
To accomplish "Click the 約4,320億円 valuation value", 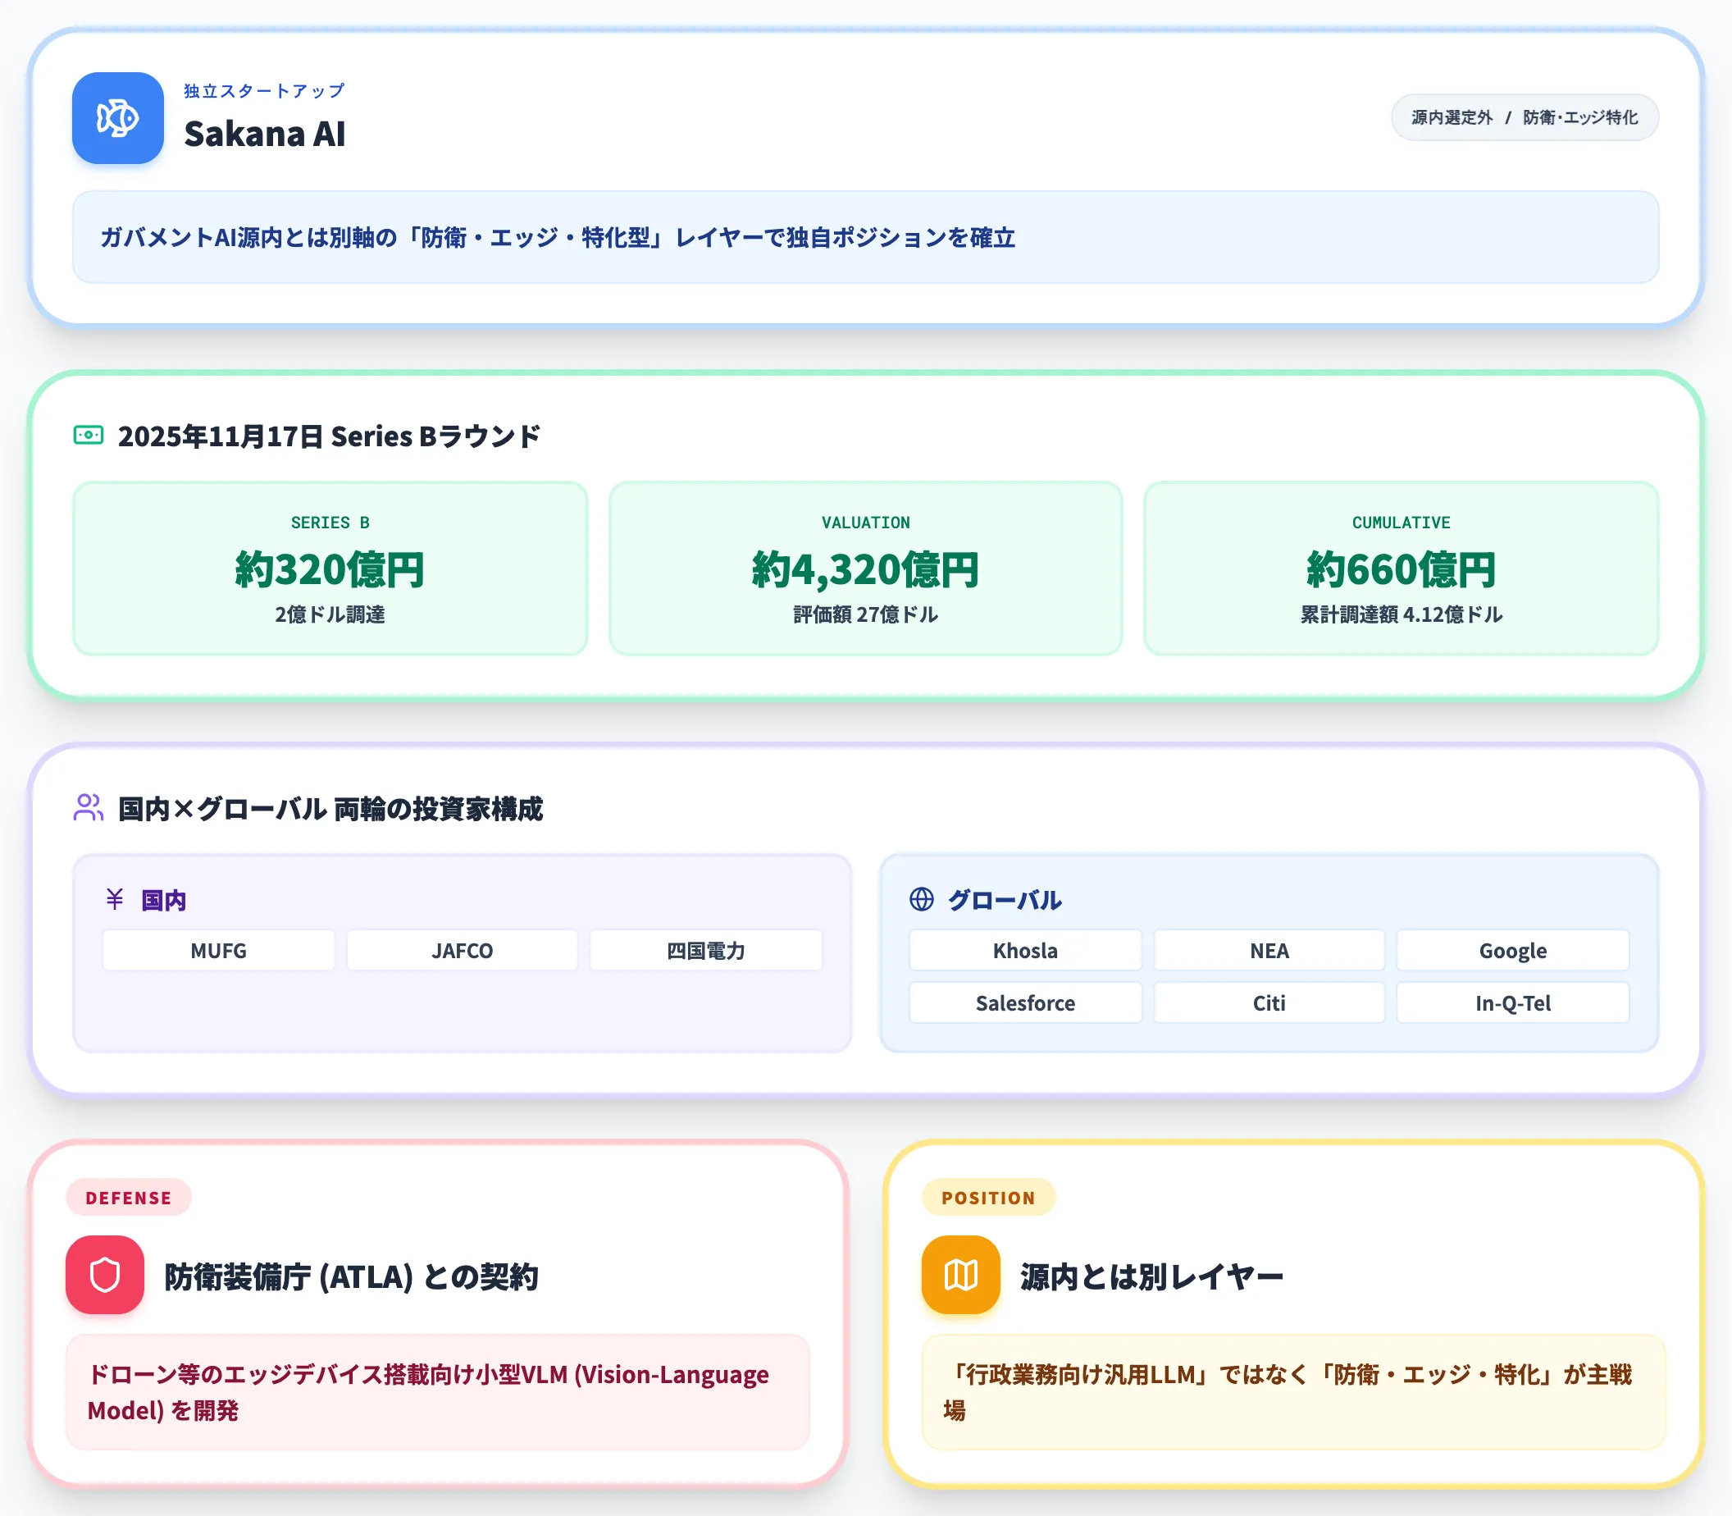I will (x=866, y=569).
